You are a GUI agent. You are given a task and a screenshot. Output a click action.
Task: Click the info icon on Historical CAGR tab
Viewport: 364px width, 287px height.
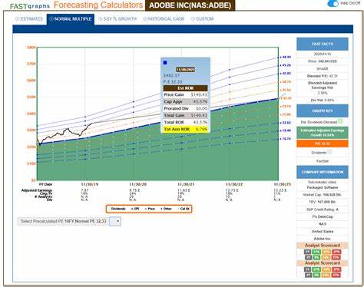pos(145,19)
